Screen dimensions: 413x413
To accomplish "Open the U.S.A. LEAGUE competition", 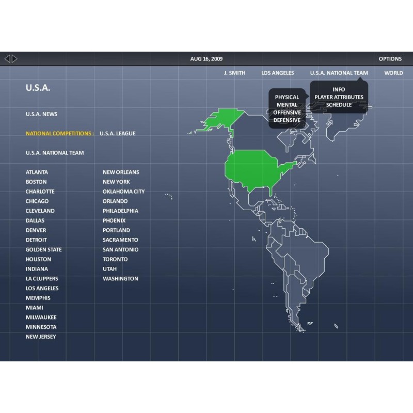I will click(x=117, y=133).
